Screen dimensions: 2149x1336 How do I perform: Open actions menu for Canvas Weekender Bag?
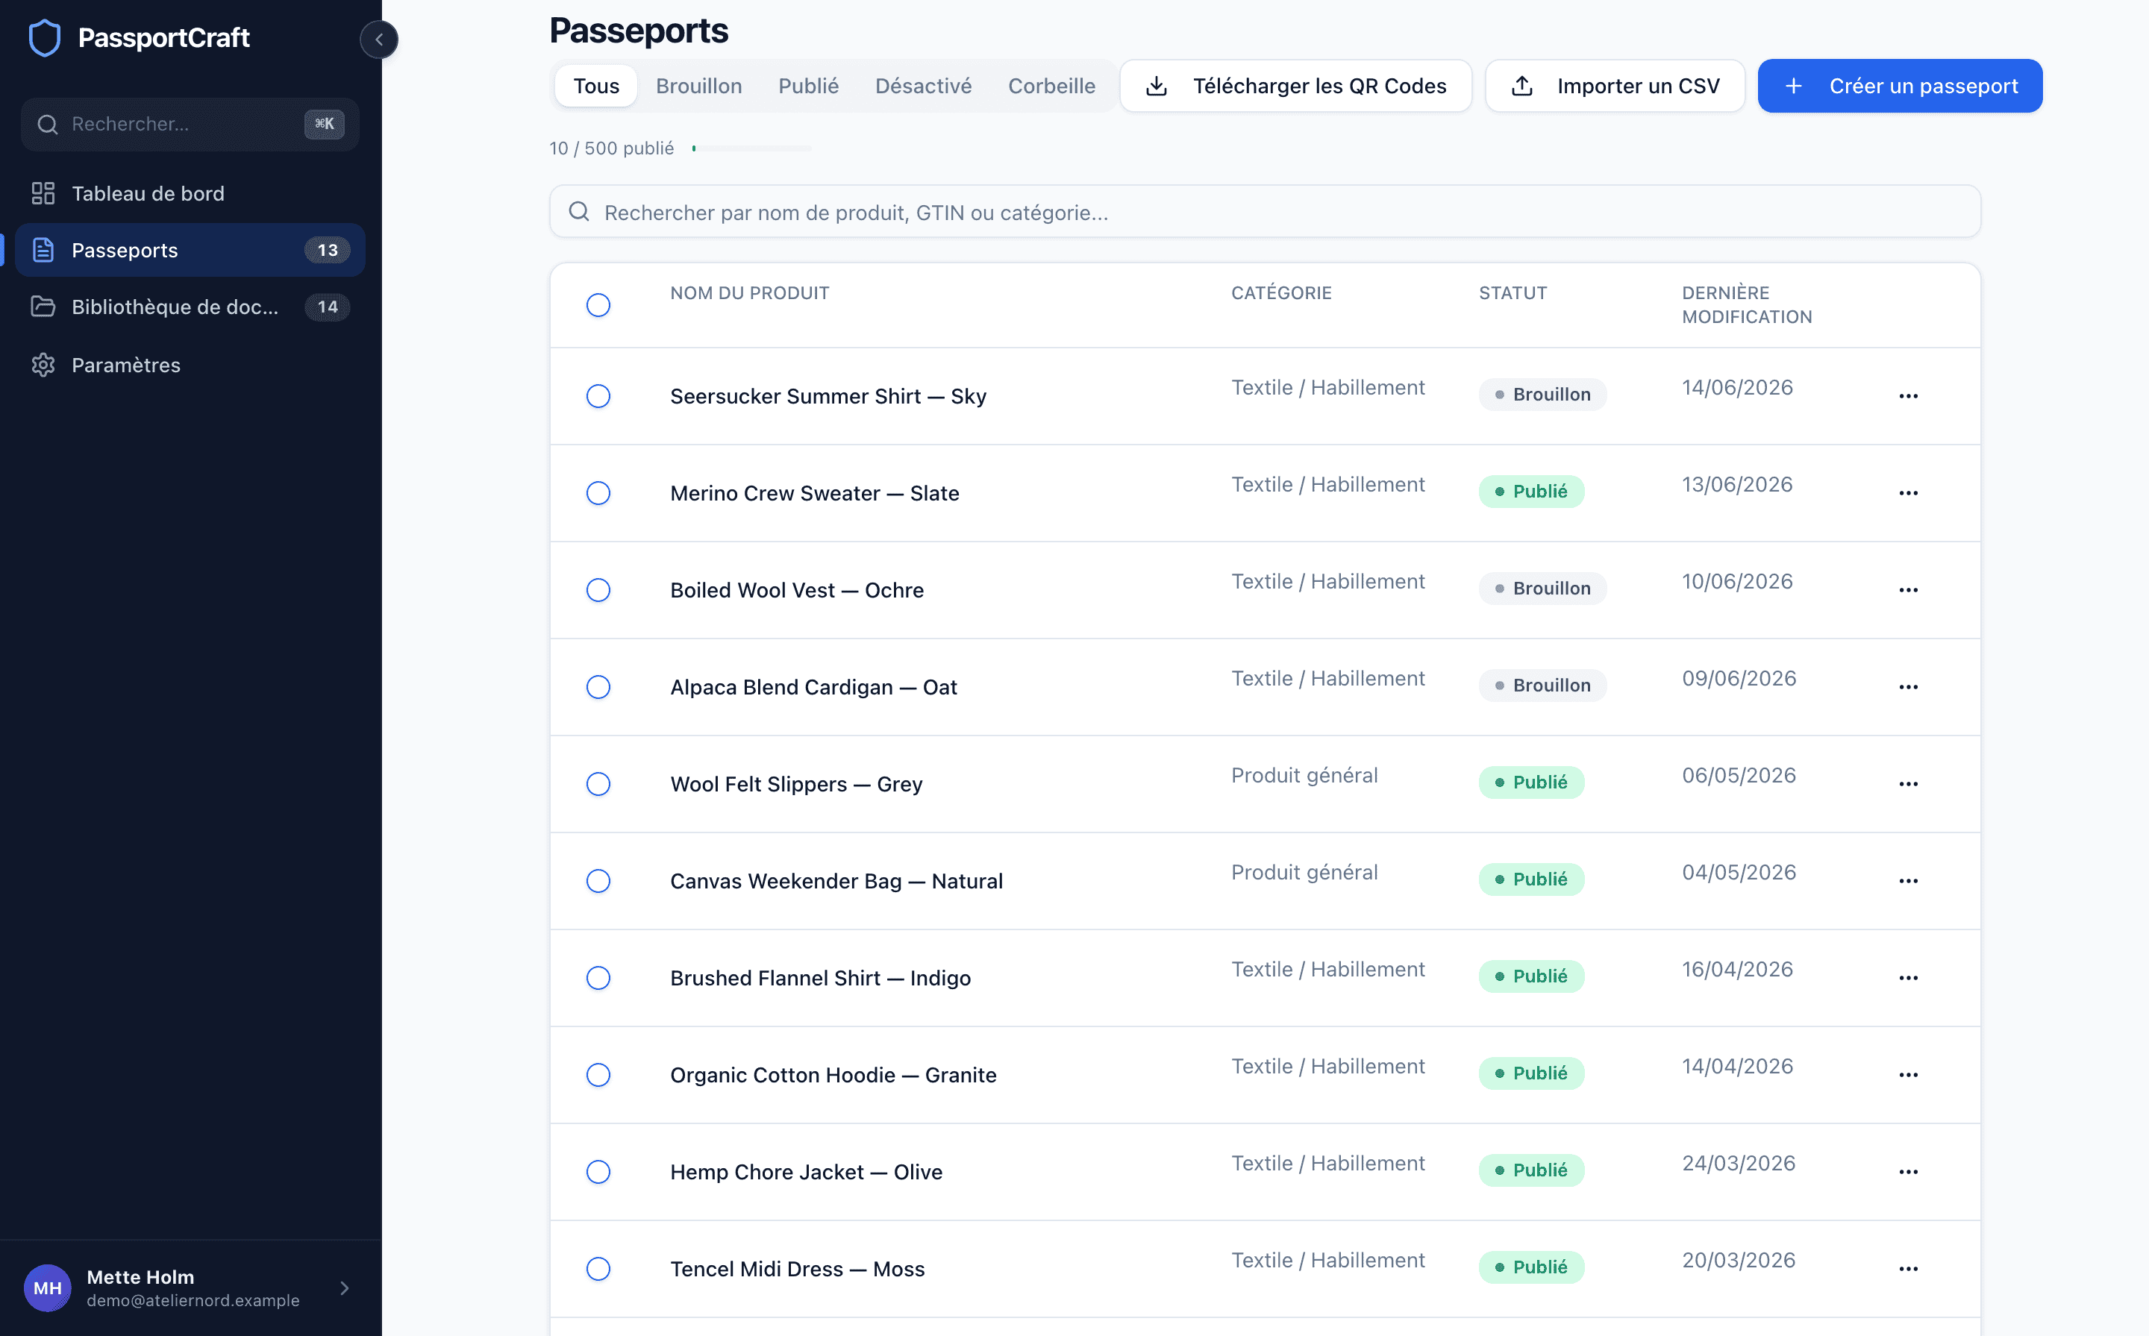[1909, 881]
